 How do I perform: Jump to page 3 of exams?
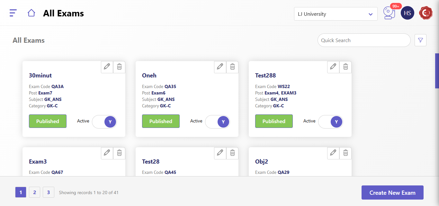(x=49, y=193)
